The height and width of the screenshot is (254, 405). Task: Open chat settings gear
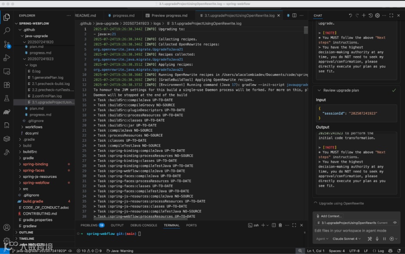pos(377,16)
